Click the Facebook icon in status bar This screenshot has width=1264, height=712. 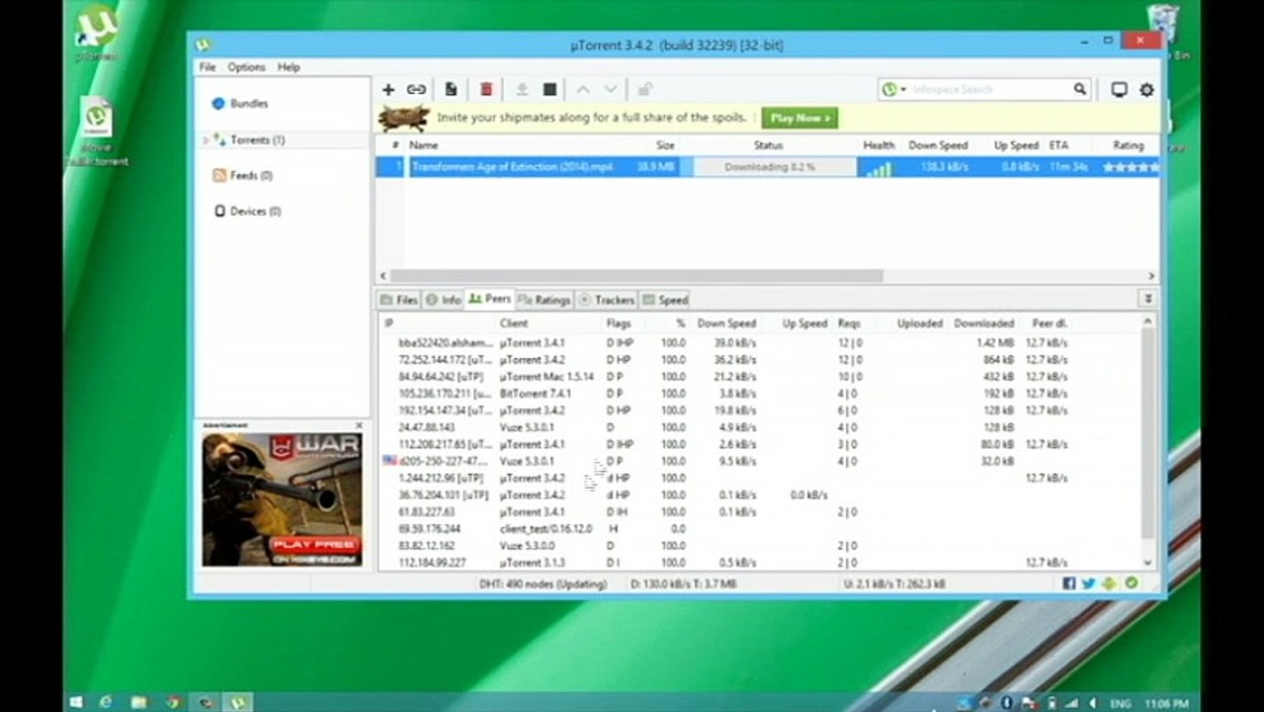click(x=1068, y=583)
